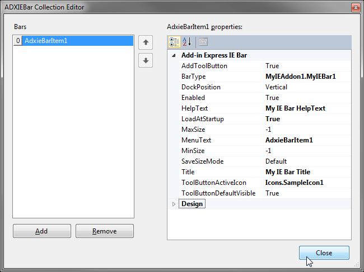
Task: Select the LoadAtStartup property name
Action: [x=203, y=119]
